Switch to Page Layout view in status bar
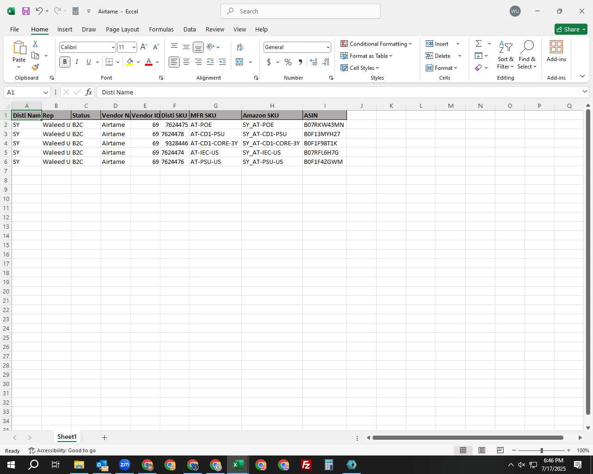This screenshot has height=474, width=593. coord(482,450)
